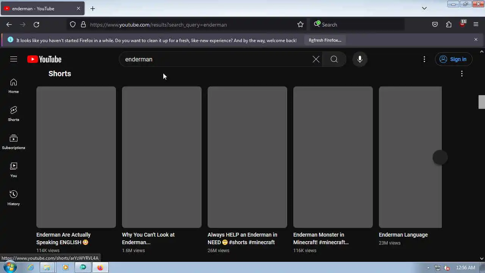Click the page vertical scrollbar thumb

click(x=482, y=102)
